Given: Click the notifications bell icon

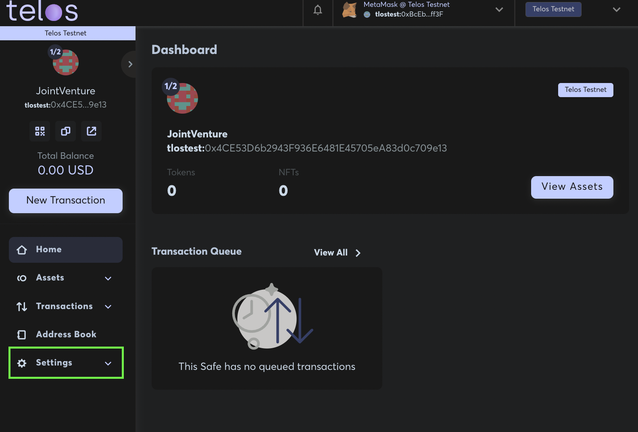Looking at the screenshot, I should coord(318,10).
